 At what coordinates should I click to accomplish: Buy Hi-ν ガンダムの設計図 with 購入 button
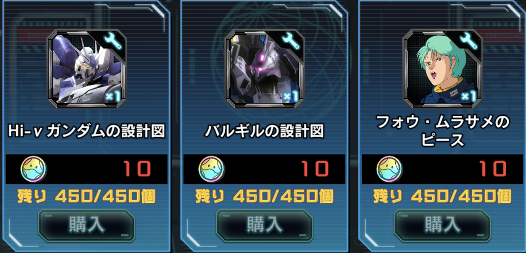[x=86, y=225]
